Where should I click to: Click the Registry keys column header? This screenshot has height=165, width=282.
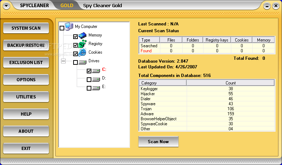[217, 40]
